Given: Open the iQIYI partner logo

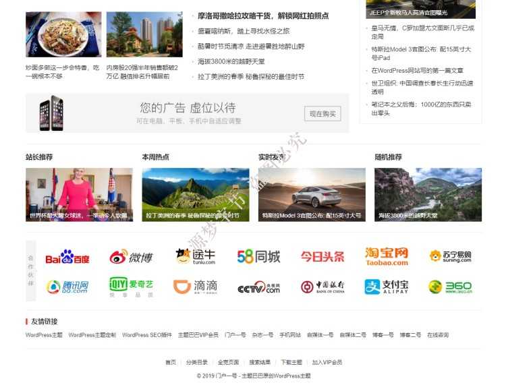Looking at the screenshot, I should (131, 287).
